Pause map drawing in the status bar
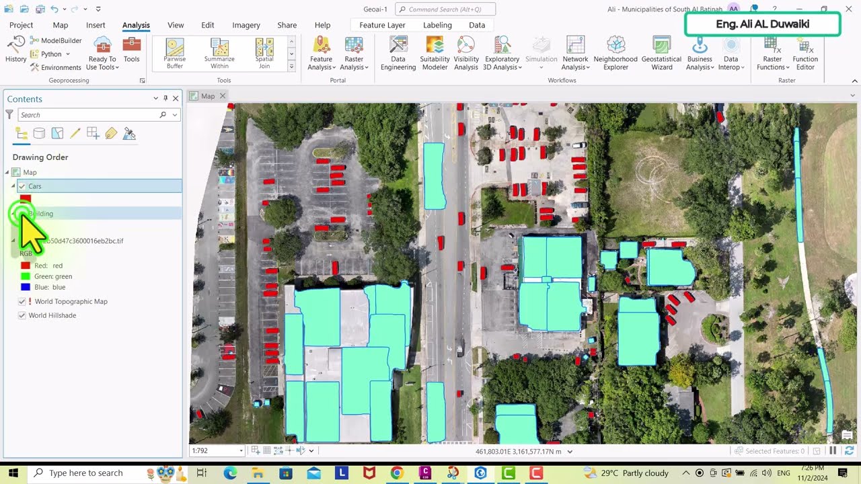861x484 pixels. point(833,451)
